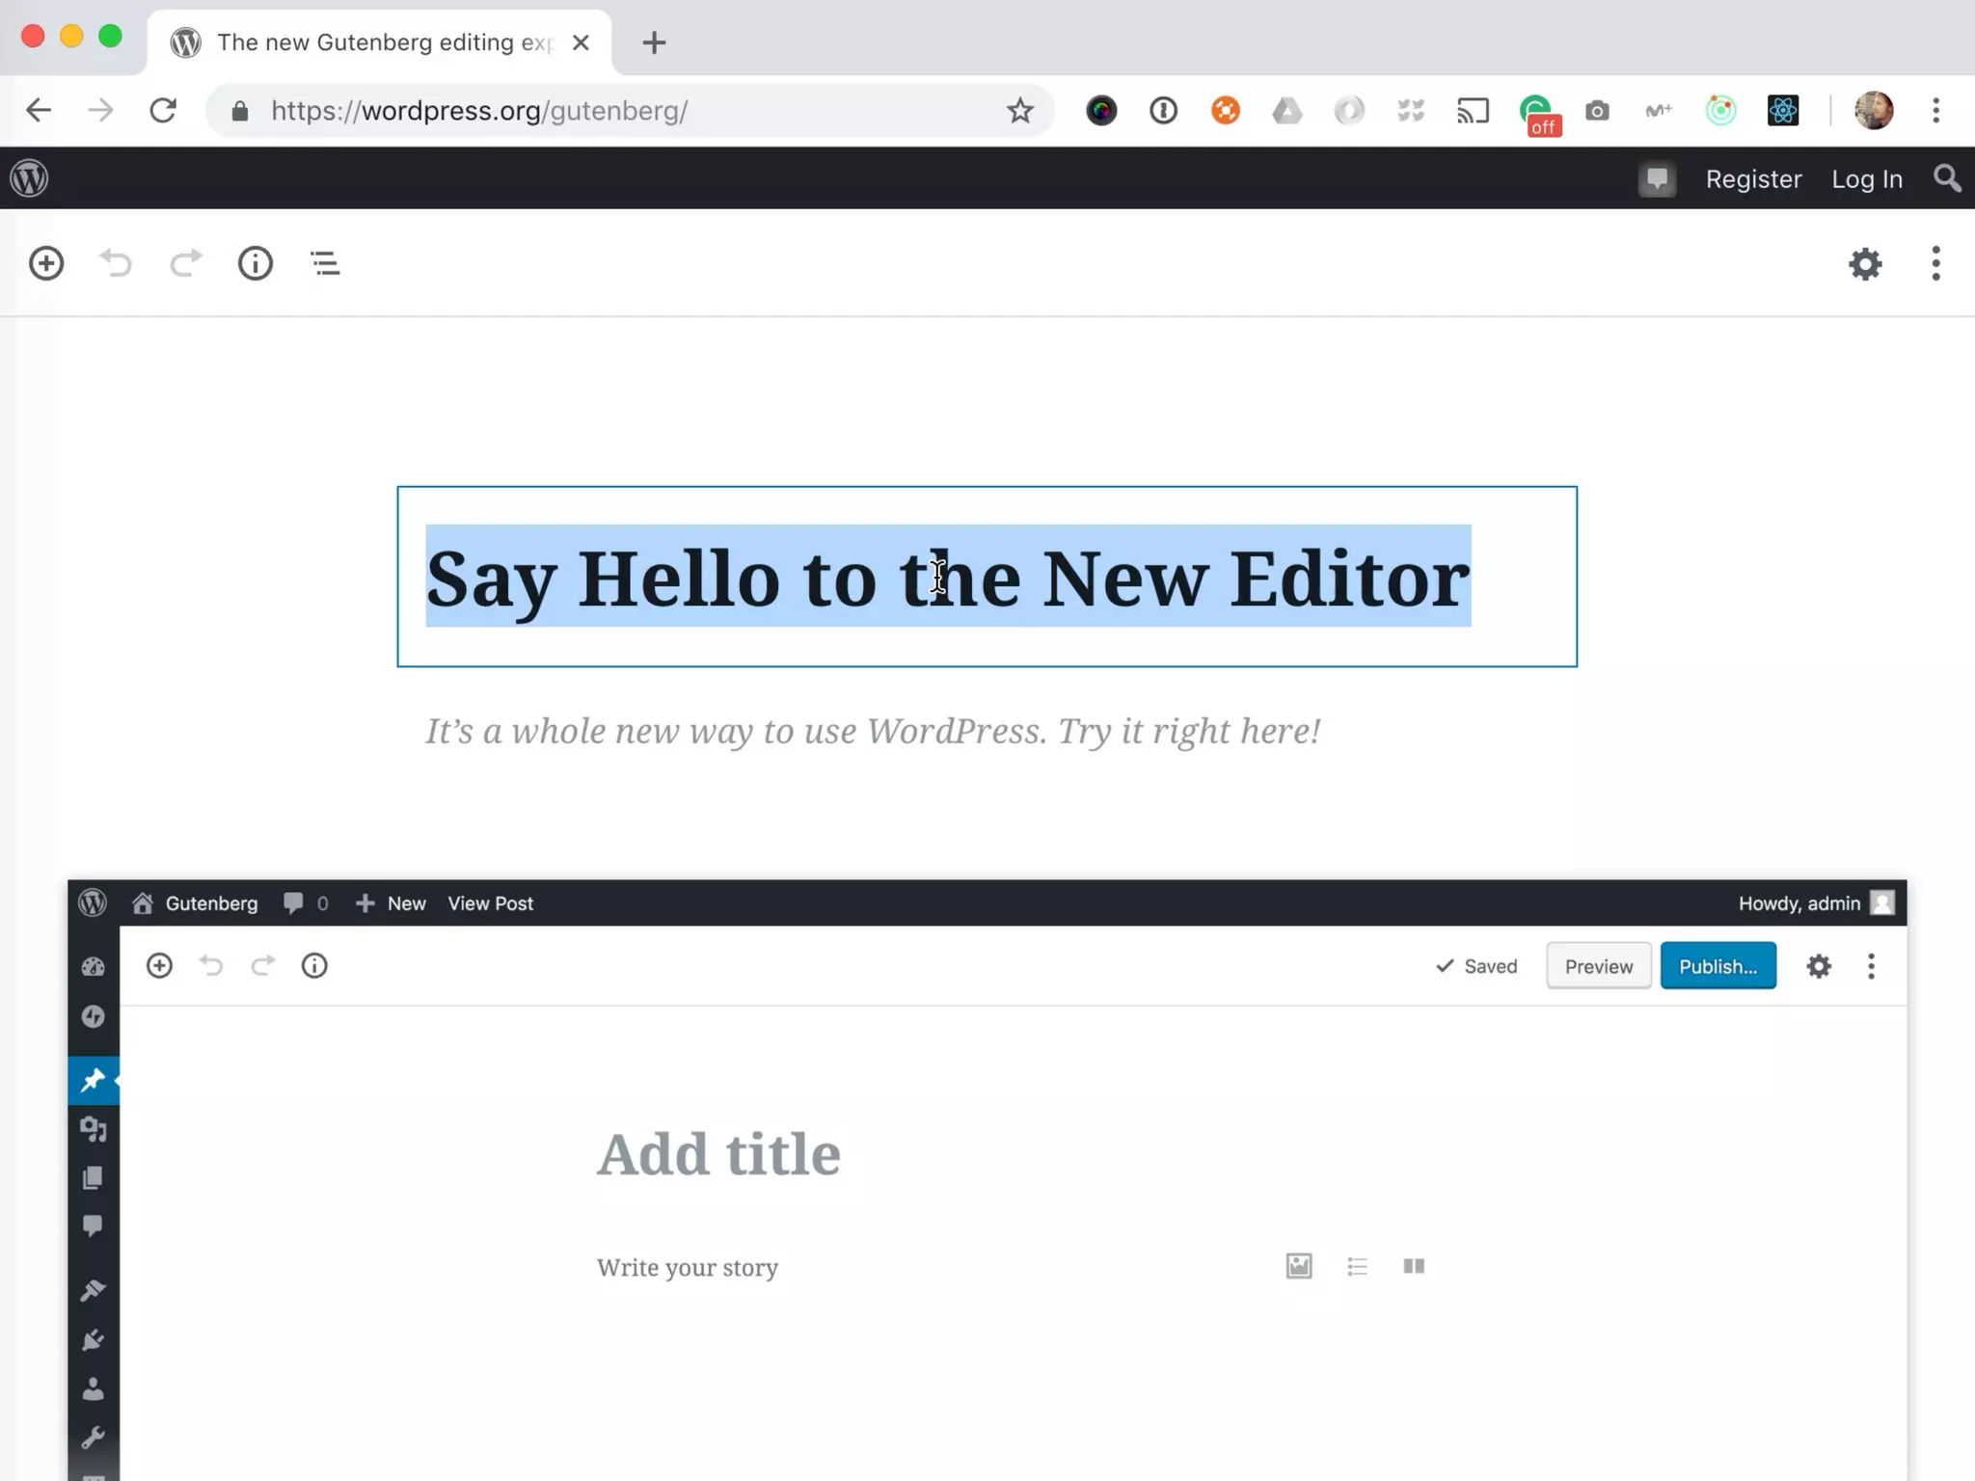Click the WordPress logo in the dark admin bar

coord(29,178)
